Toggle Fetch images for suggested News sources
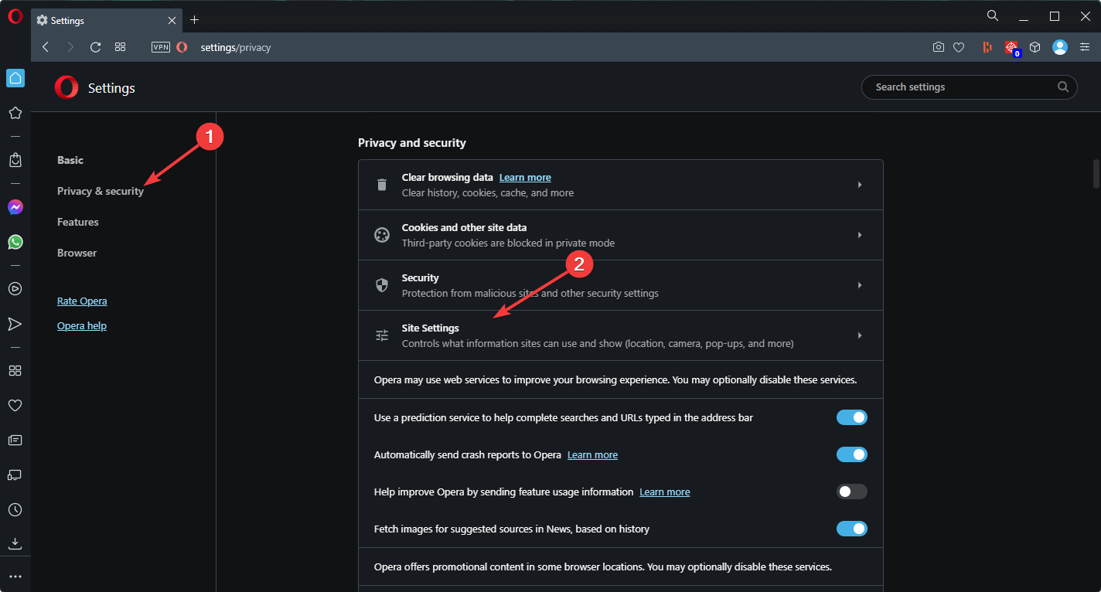The width and height of the screenshot is (1101, 592). pos(852,529)
